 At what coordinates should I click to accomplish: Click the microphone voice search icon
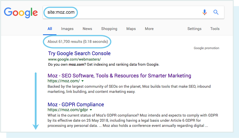click(205, 12)
